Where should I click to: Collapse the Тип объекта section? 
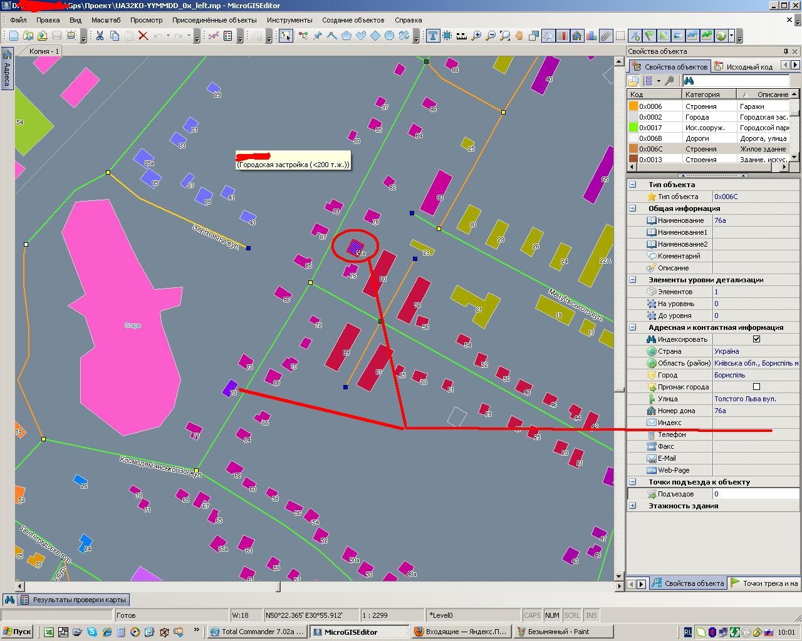(633, 185)
